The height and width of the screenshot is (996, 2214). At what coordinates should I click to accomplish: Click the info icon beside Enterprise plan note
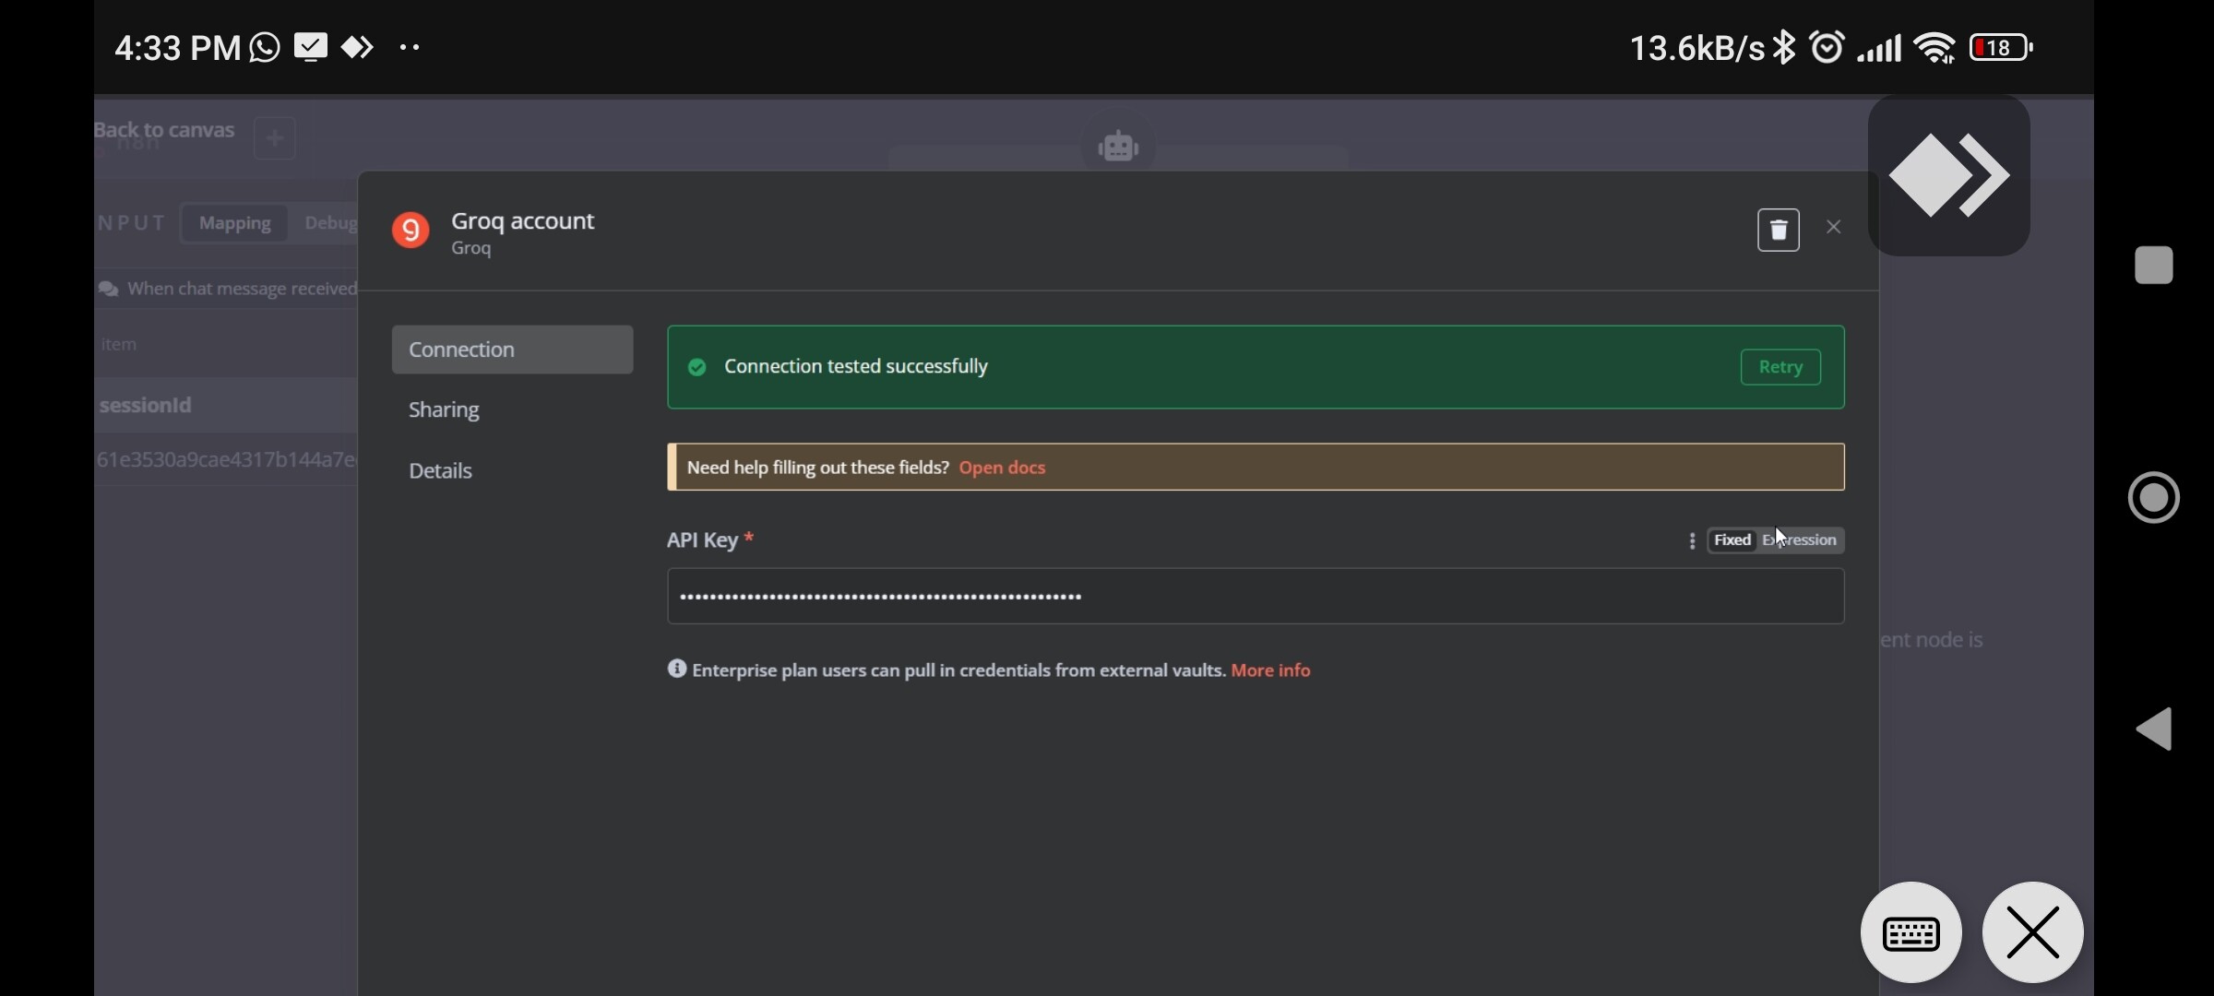(x=677, y=669)
